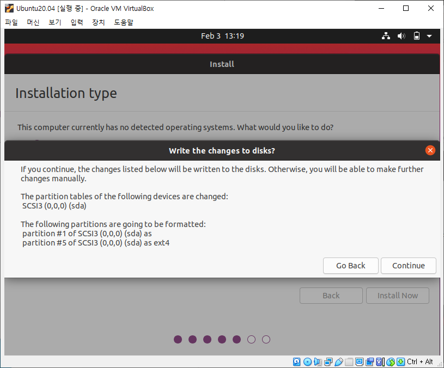Click the Back button in installer
The height and width of the screenshot is (368, 444).
(x=331, y=296)
